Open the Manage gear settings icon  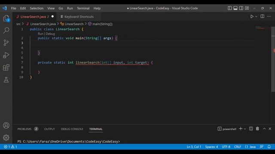pos(6,138)
